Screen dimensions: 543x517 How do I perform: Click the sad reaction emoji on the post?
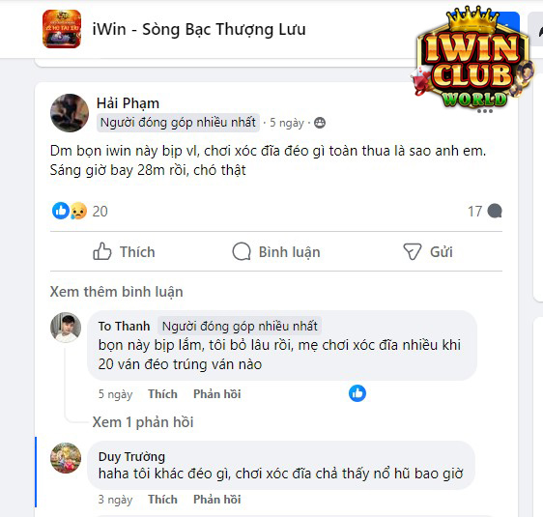78,211
